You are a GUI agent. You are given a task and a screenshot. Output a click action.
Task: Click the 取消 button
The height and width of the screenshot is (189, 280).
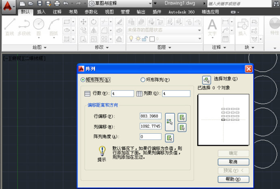pyautogui.click(x=233, y=162)
